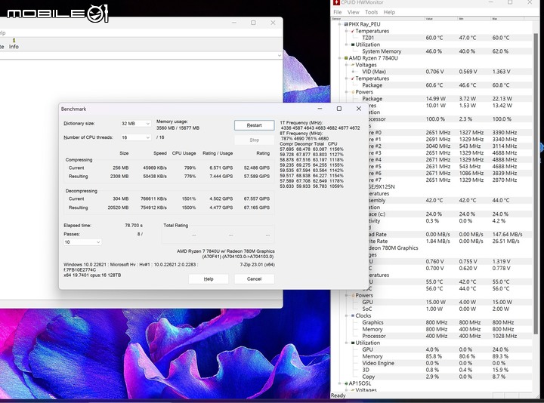Collapse the AP15O5L node
Viewport: 544px width, 403px height.
(340, 383)
